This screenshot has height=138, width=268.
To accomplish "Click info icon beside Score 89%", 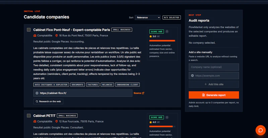I will point(167,118).
